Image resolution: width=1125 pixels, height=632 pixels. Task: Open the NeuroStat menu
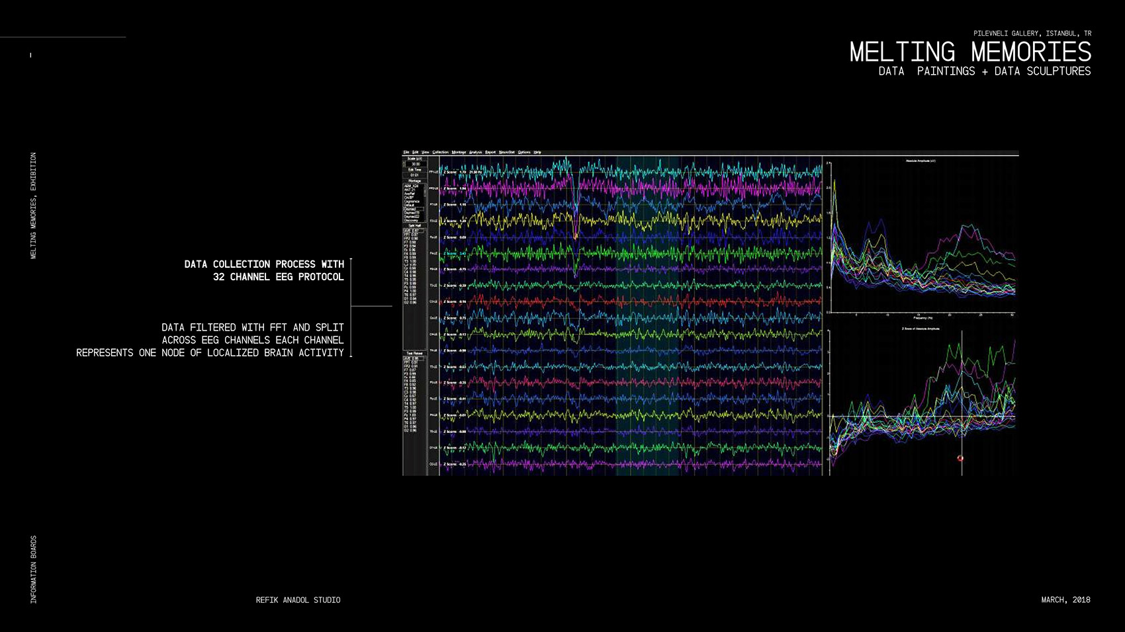pos(507,152)
